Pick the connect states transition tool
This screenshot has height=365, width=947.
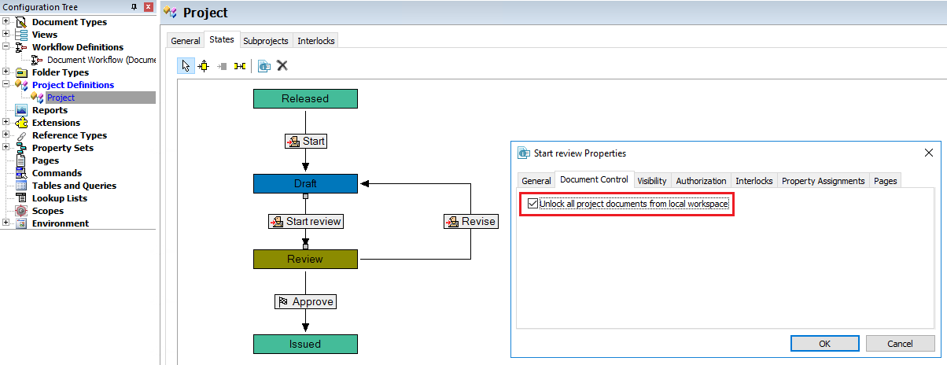point(240,66)
